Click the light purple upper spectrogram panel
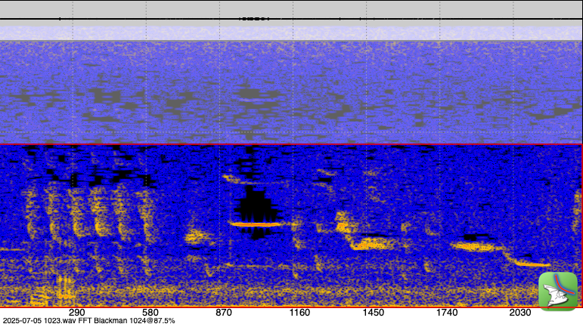 (291, 91)
